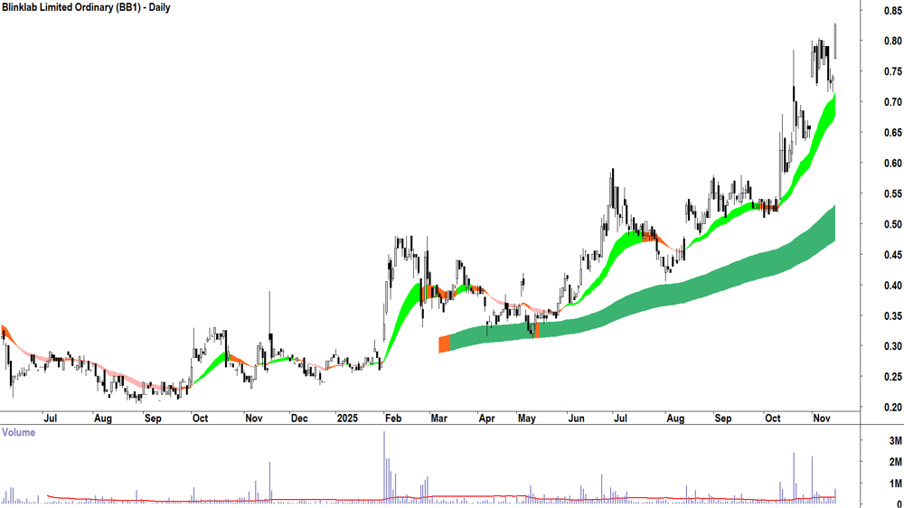Click the tallest February volume bar
The height and width of the screenshot is (508, 904).
point(384,467)
